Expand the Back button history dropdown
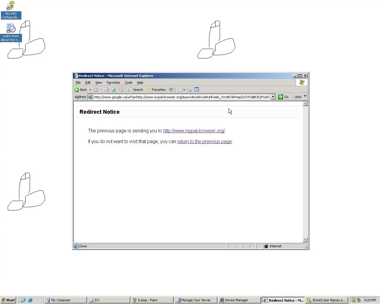 [90, 90]
